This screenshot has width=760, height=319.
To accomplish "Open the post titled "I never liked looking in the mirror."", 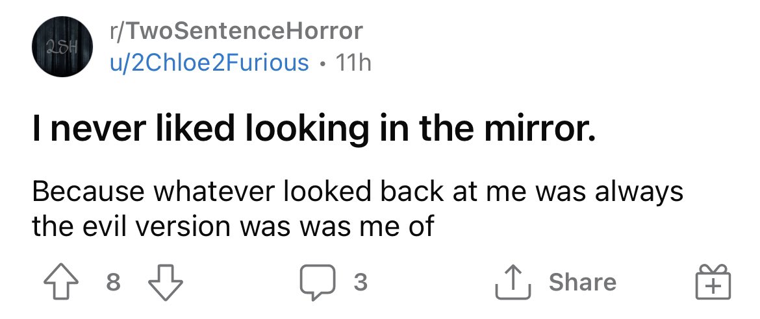I will pyautogui.click(x=312, y=130).
